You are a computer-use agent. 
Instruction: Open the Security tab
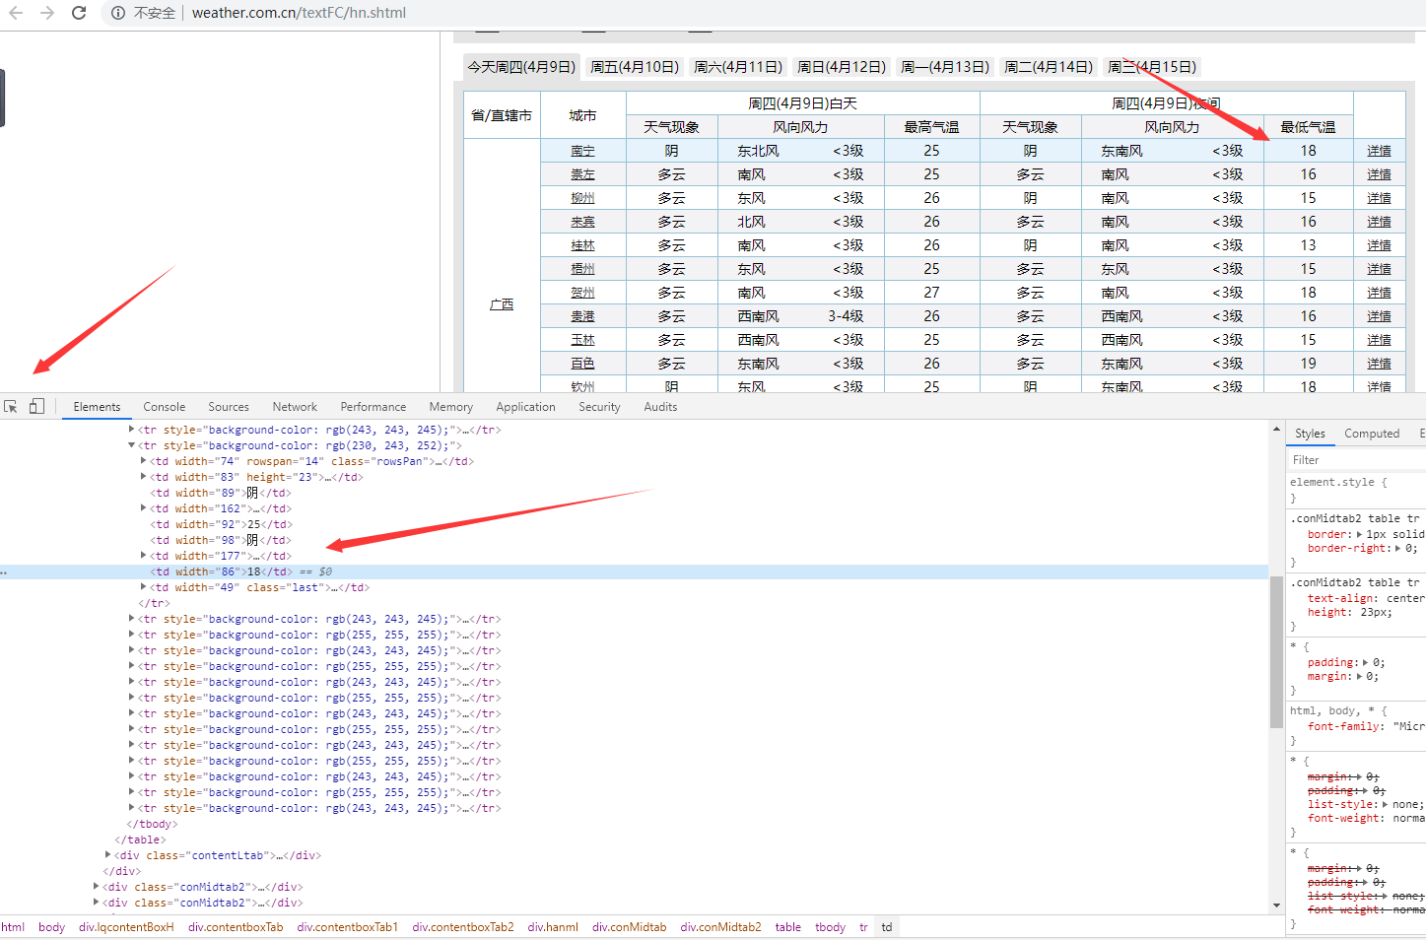coord(599,407)
